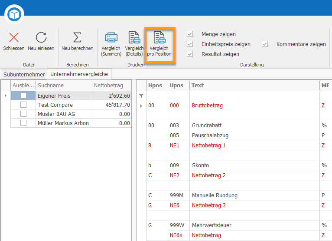Sort by Suchname column header
Screen dimensions: 332x241
[x=64, y=86]
